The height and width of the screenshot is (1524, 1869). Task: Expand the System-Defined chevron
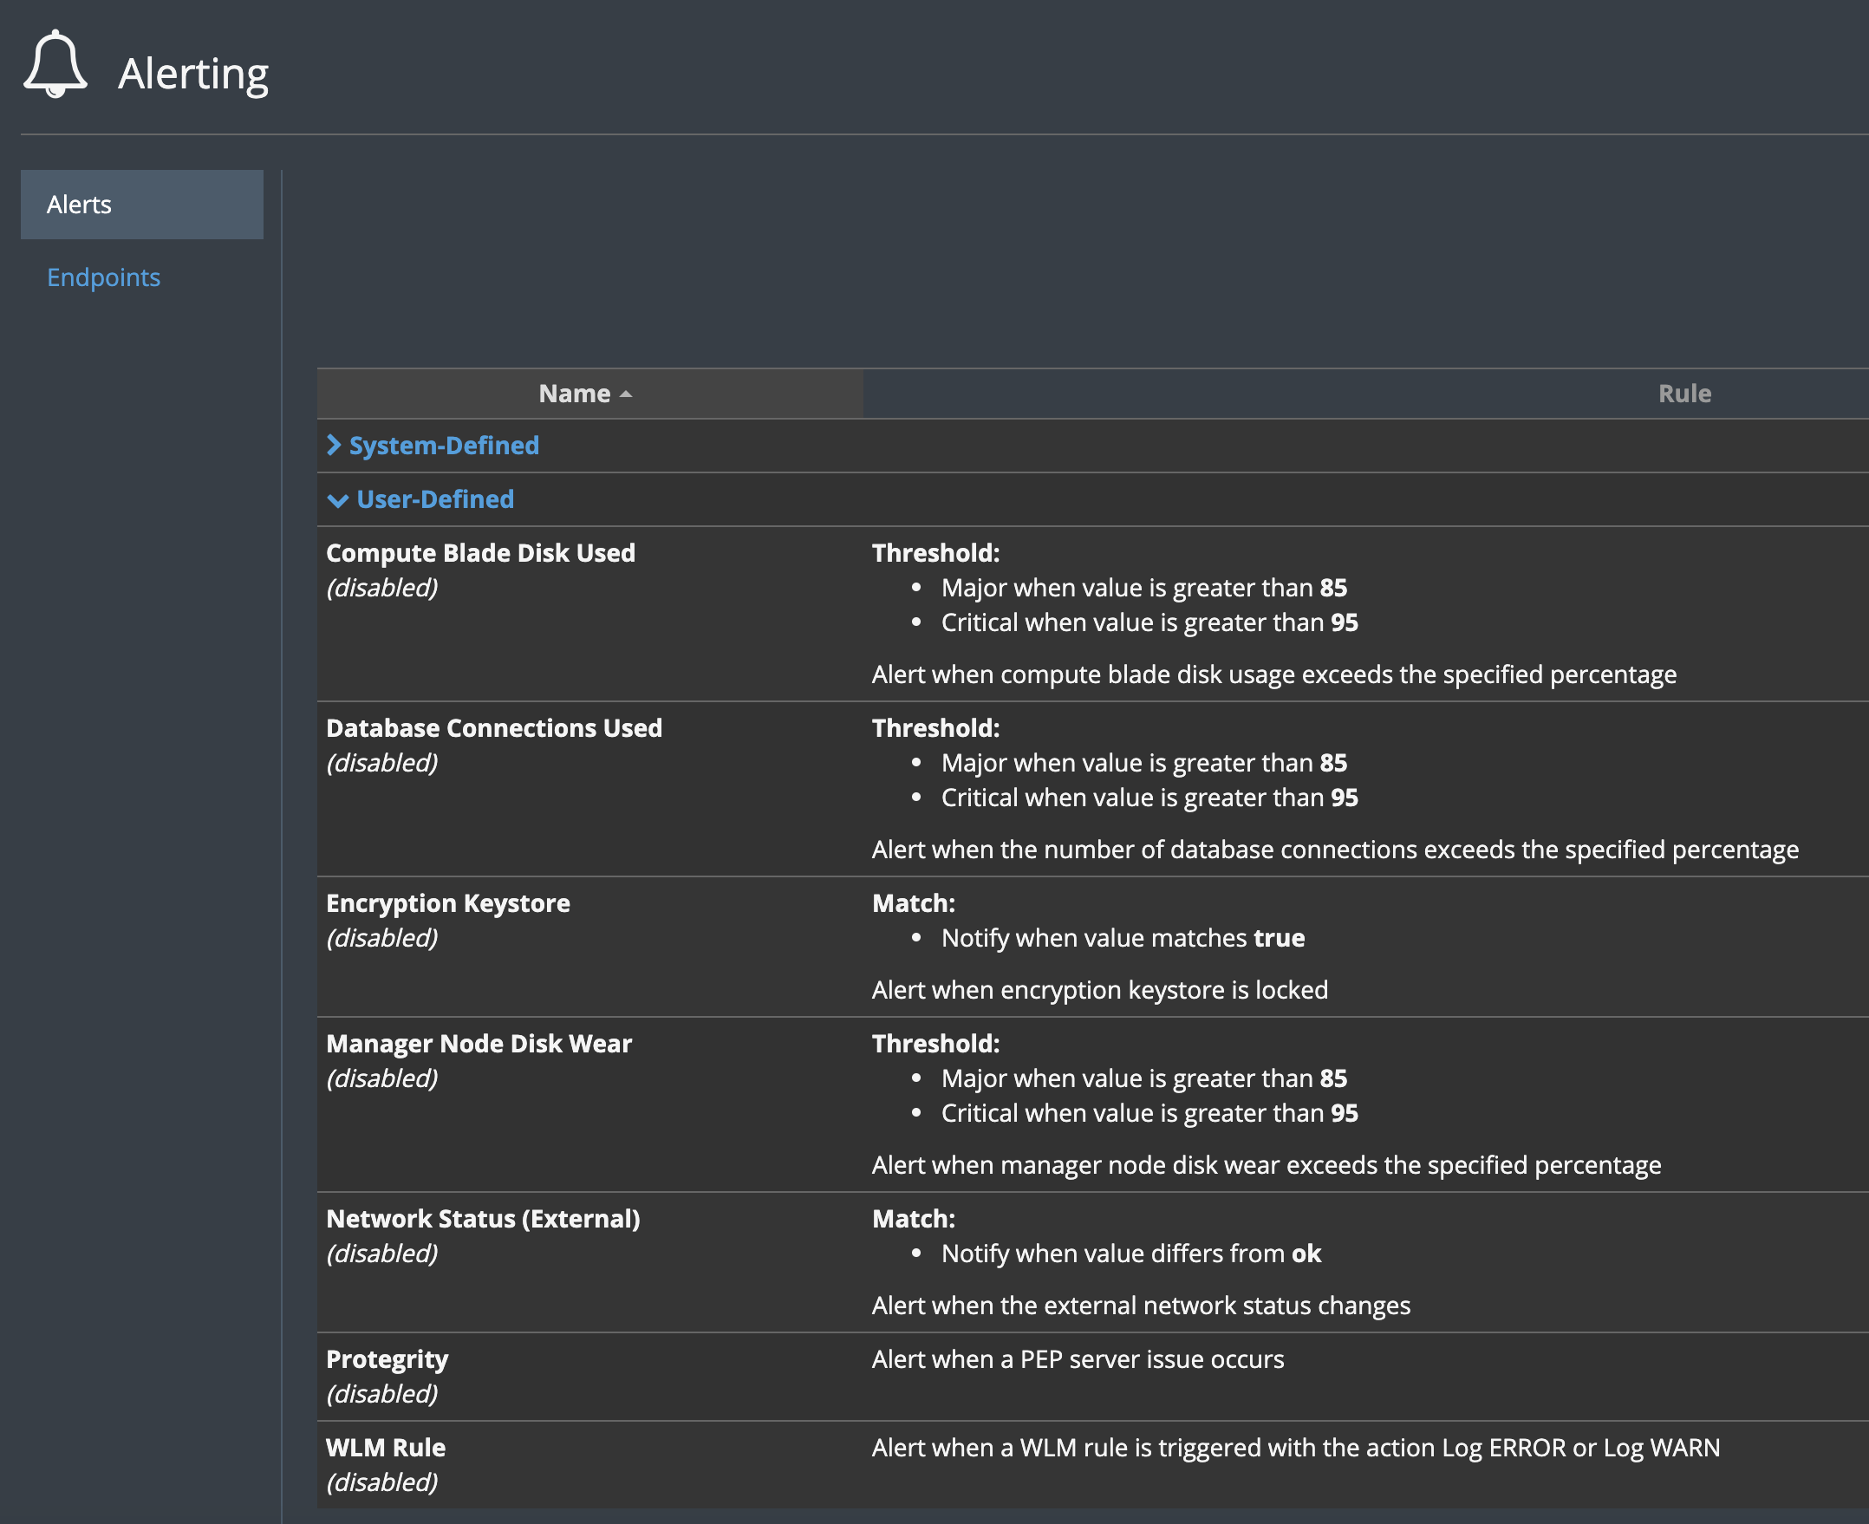334,445
